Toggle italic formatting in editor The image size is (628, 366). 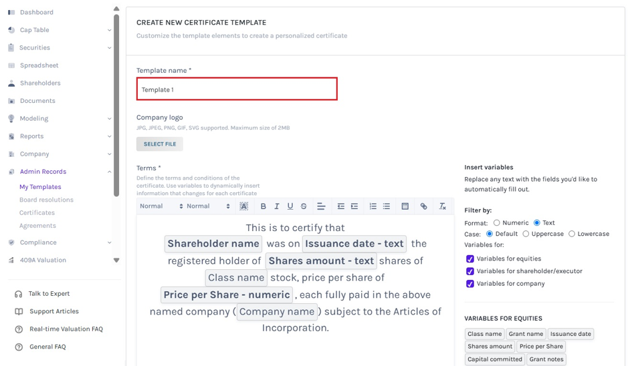coord(276,206)
